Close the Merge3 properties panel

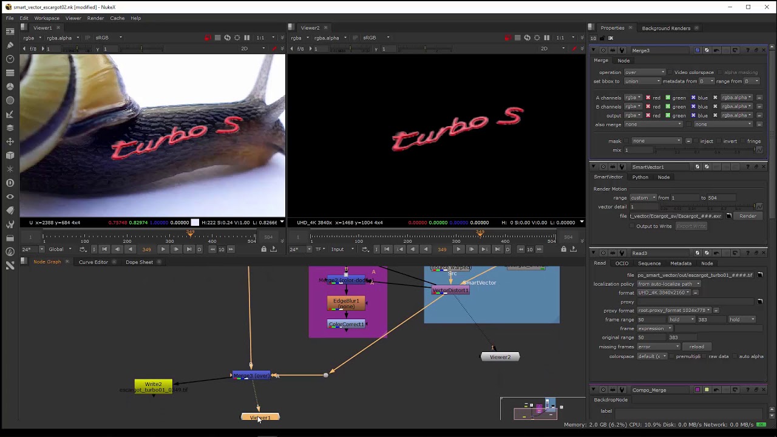[764, 50]
